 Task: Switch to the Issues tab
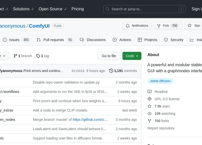[16, 40]
